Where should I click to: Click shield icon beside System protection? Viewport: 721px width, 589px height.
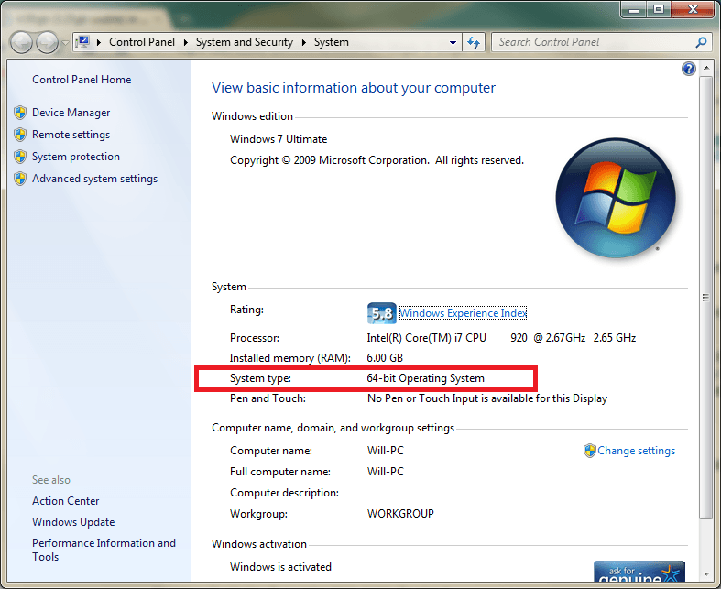coord(20,157)
